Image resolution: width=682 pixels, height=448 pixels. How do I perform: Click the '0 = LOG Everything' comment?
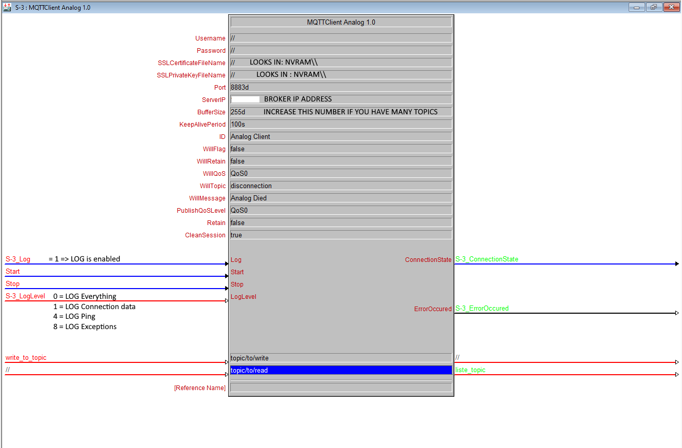(85, 296)
